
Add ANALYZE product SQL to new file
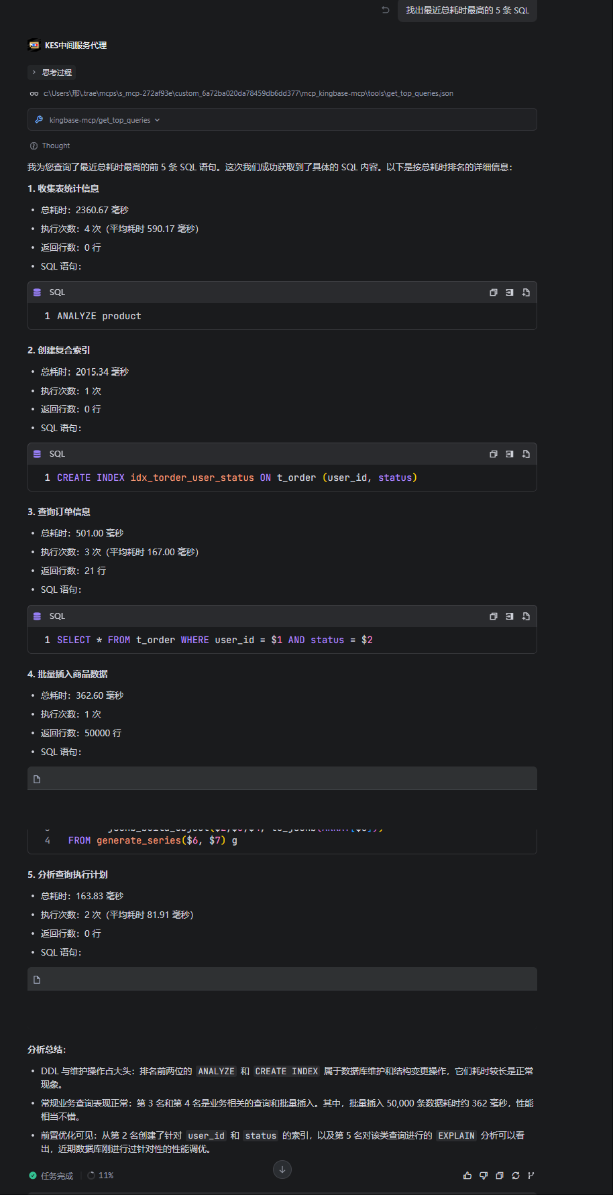[x=526, y=292]
